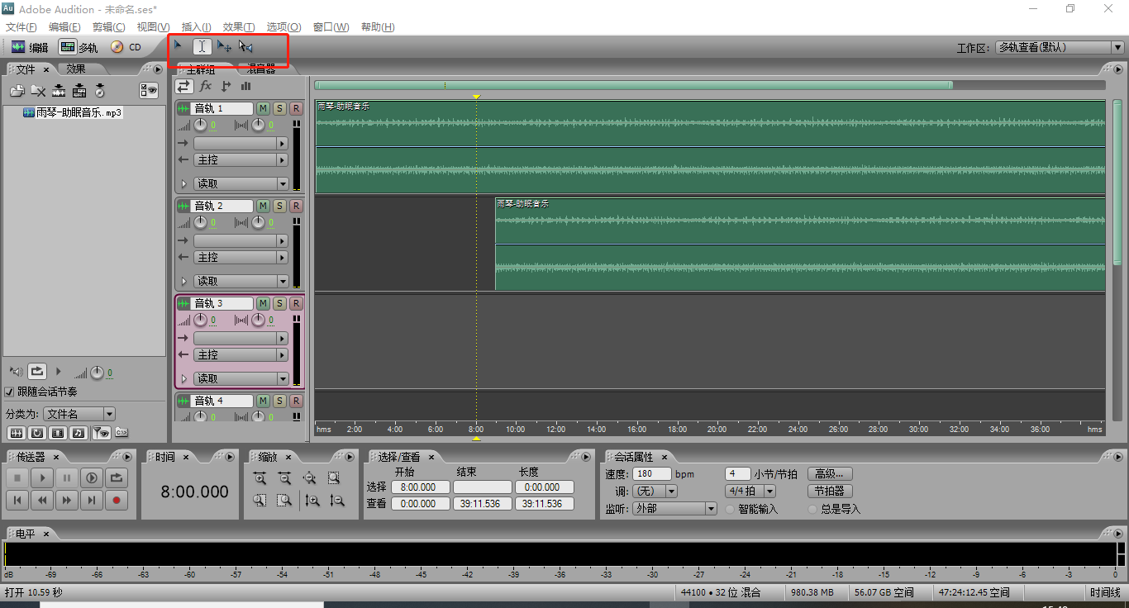This screenshot has width=1129, height=608.
Task: Click the Close File icon
Action: [38, 91]
